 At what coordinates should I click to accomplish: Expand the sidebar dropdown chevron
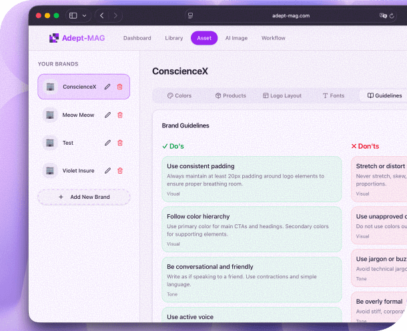point(84,15)
